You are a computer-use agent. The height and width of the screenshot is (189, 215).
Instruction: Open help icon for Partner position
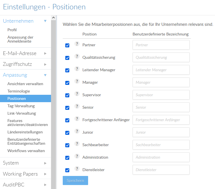[x=77, y=44]
